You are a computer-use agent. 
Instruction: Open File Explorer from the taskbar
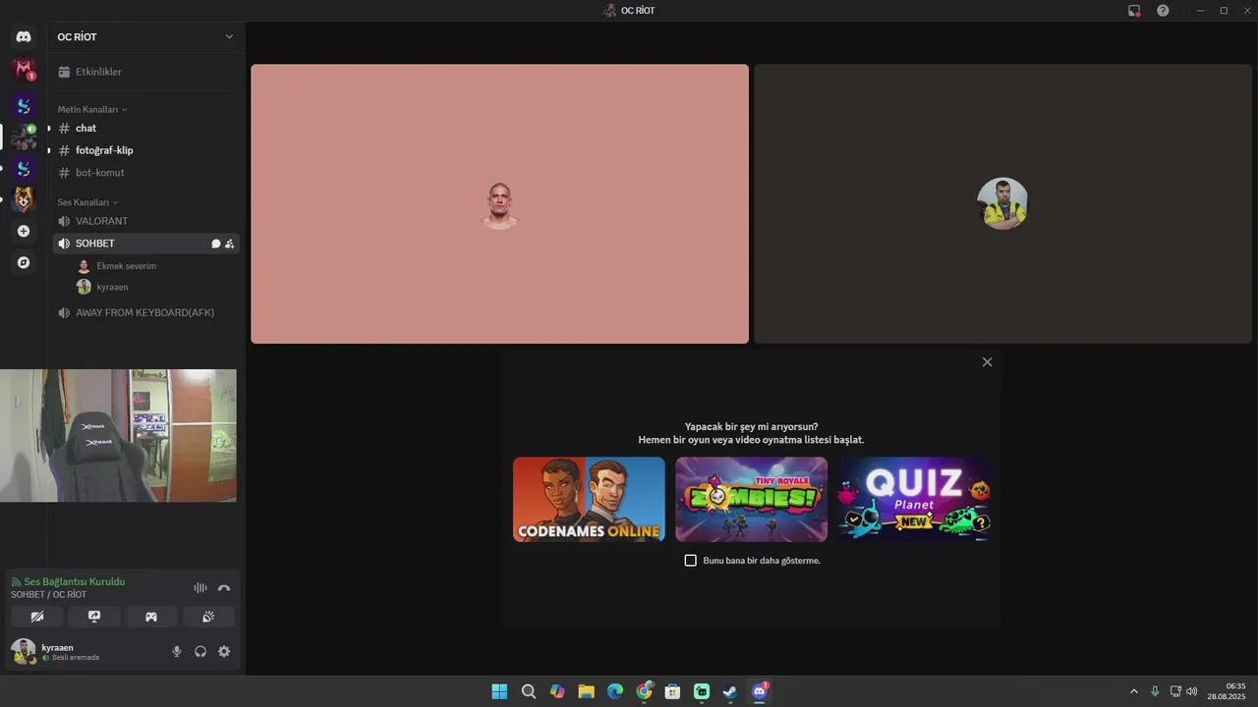click(586, 691)
